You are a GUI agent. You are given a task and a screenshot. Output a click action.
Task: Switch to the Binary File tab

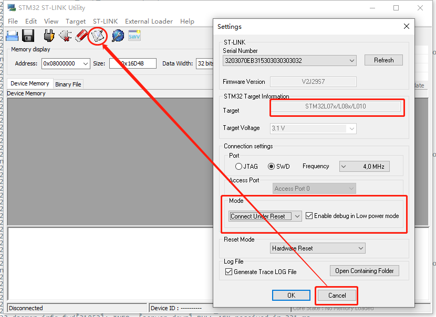click(x=68, y=84)
